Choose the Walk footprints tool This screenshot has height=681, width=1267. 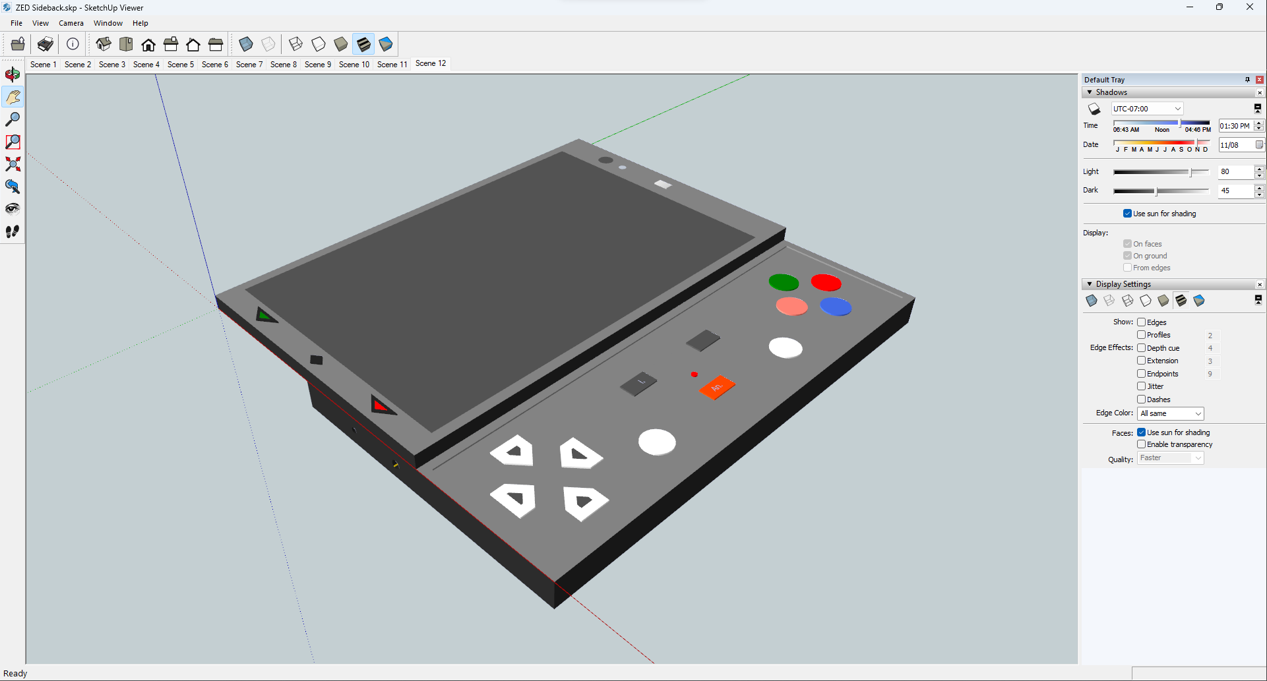tap(13, 231)
